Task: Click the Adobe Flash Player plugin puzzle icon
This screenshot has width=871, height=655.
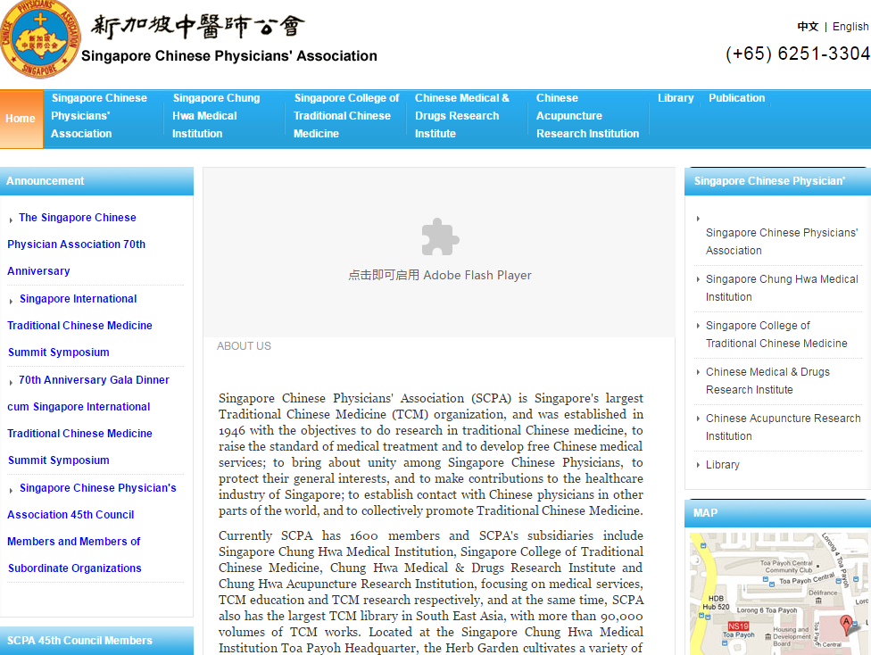Action: pyautogui.click(x=440, y=237)
